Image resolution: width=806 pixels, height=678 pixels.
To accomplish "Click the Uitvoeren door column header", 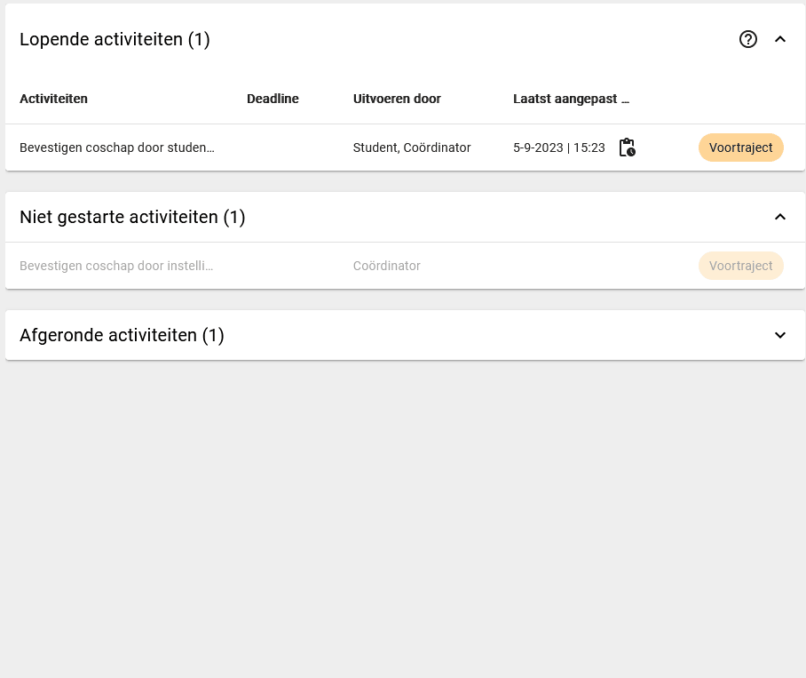I will point(397,99).
